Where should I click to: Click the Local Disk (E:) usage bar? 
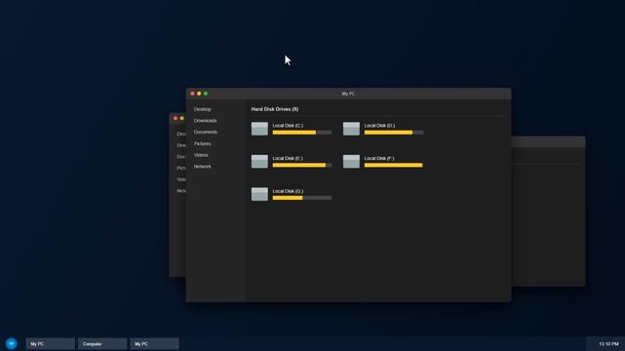pos(302,165)
